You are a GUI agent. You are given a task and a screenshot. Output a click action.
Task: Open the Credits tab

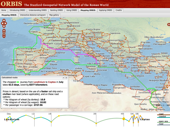coord(119,10)
